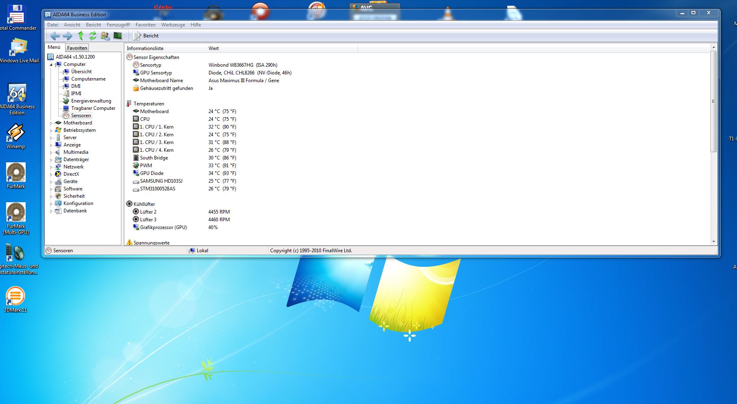Screen dimensions: 737x404
Task: Collapse the Computer tree node
Action: point(51,65)
